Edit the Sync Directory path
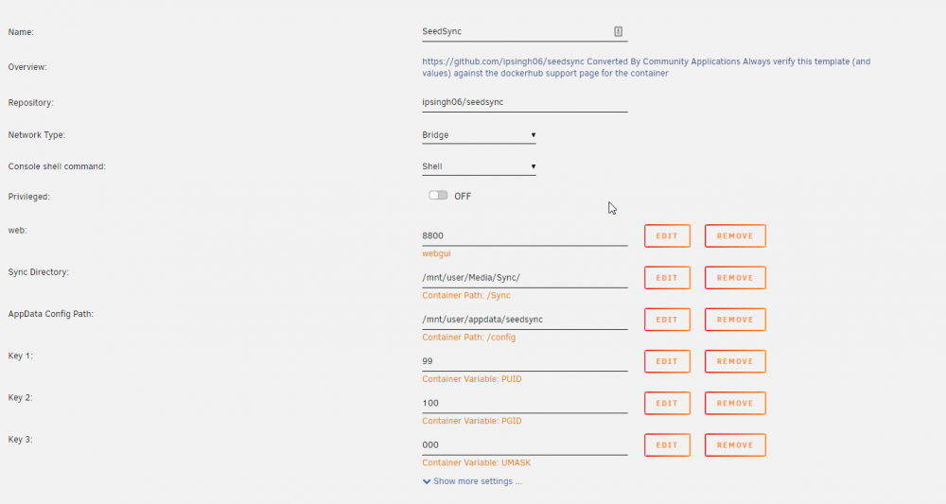 (x=667, y=278)
